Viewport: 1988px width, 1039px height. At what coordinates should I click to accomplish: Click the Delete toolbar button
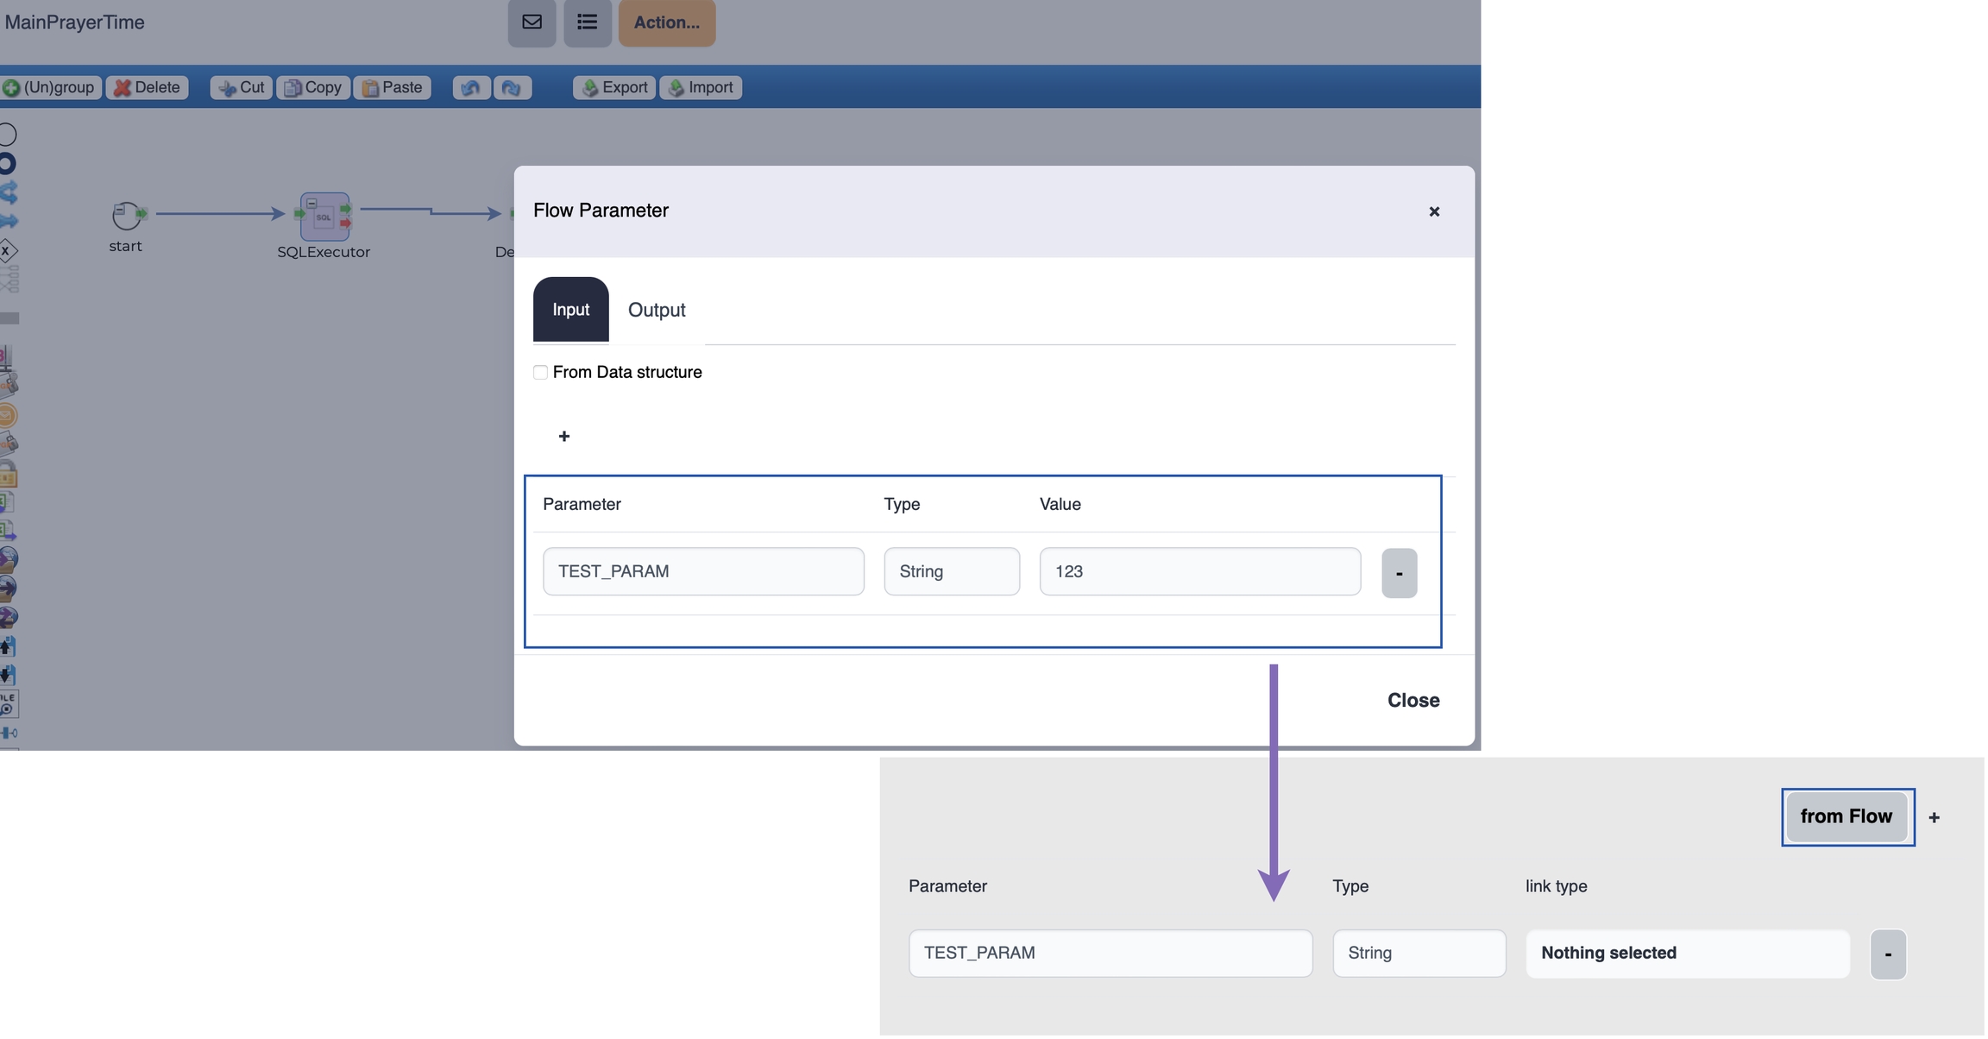(148, 88)
